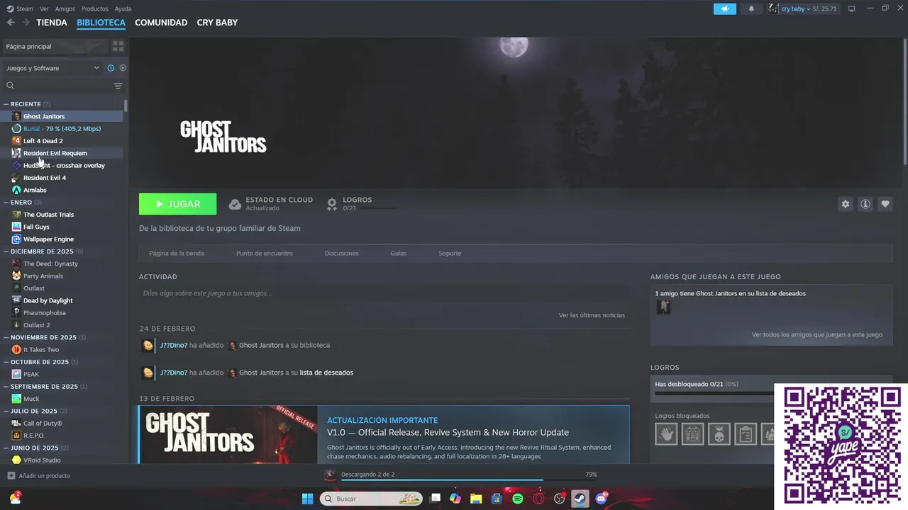
Task: Click the Logros achievements gear icon
Action: click(331, 204)
